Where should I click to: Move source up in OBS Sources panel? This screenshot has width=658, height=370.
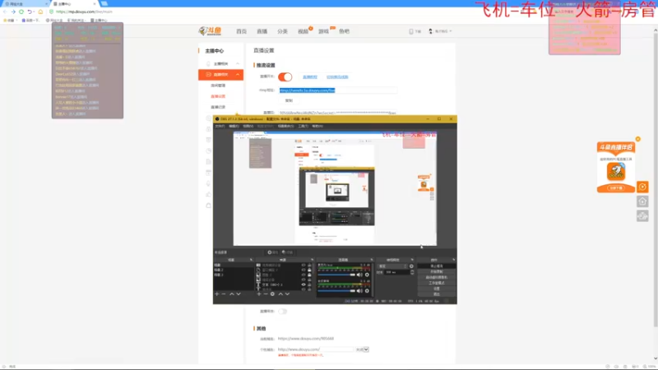click(280, 294)
